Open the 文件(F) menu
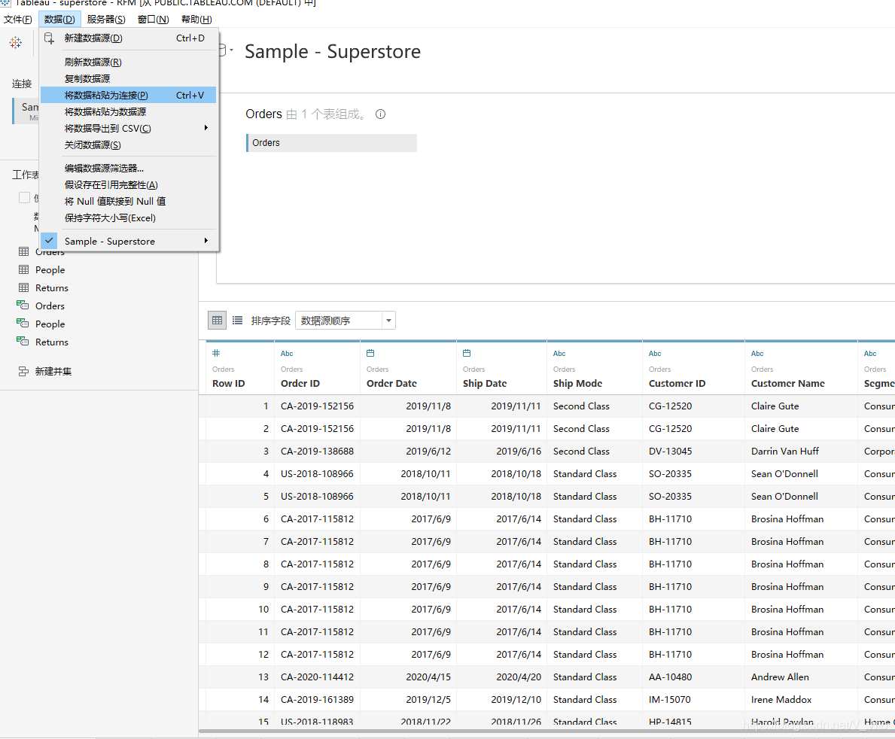Viewport: 895px width, 739px height. [x=18, y=20]
